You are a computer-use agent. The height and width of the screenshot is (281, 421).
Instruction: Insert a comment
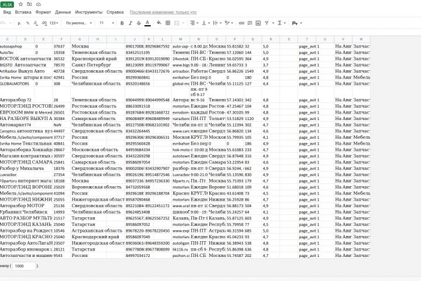(250, 23)
